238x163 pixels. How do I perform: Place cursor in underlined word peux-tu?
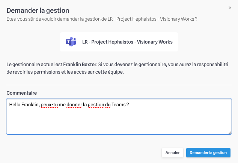(x=49, y=105)
